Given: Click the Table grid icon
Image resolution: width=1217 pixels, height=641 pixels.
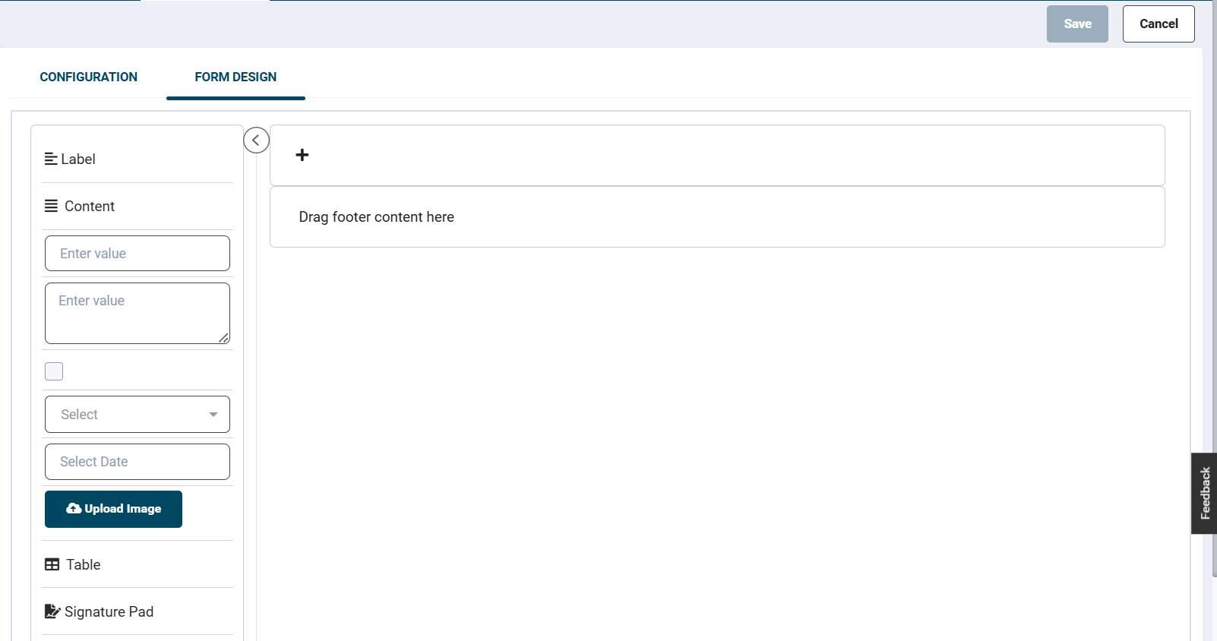Looking at the screenshot, I should (52, 564).
